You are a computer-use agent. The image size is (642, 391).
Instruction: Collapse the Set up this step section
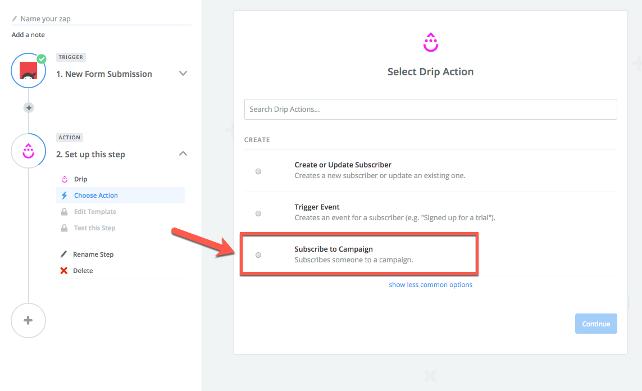point(183,154)
